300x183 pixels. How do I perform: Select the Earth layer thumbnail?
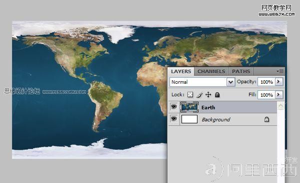[x=189, y=107]
